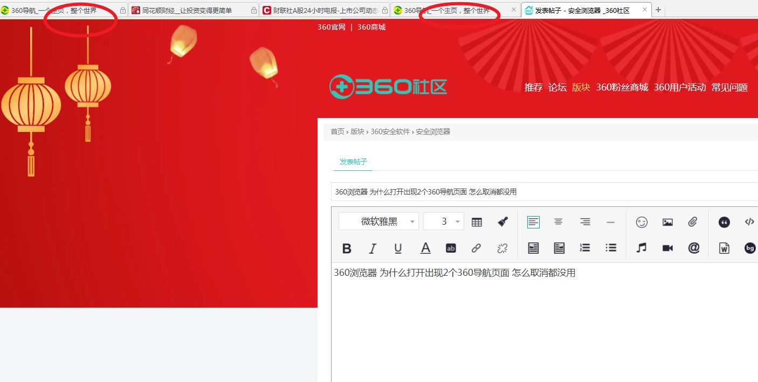Insert video using the camera icon
This screenshot has width=758, height=382.
pyautogui.click(x=667, y=248)
